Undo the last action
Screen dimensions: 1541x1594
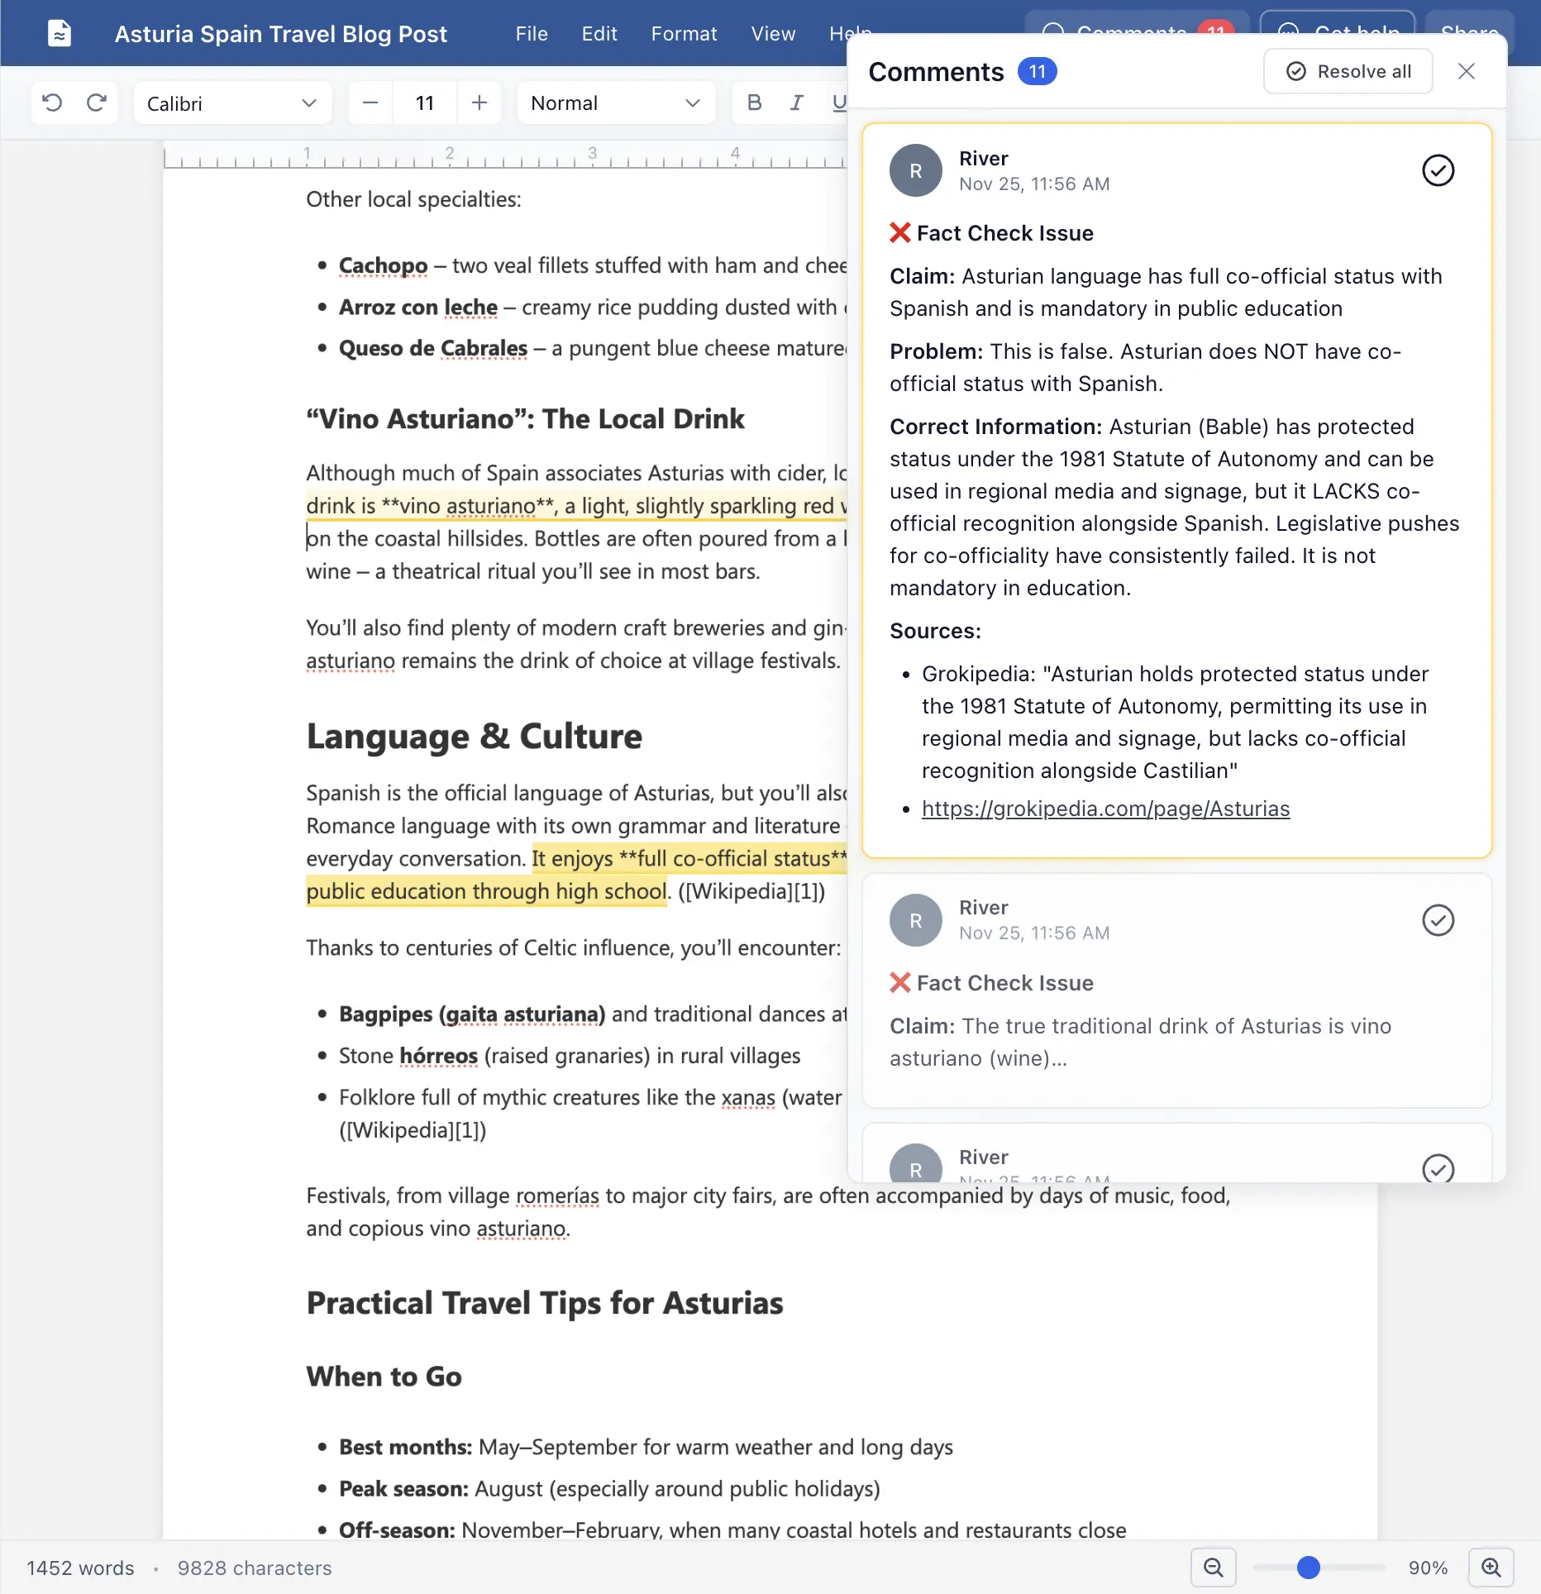tap(52, 103)
